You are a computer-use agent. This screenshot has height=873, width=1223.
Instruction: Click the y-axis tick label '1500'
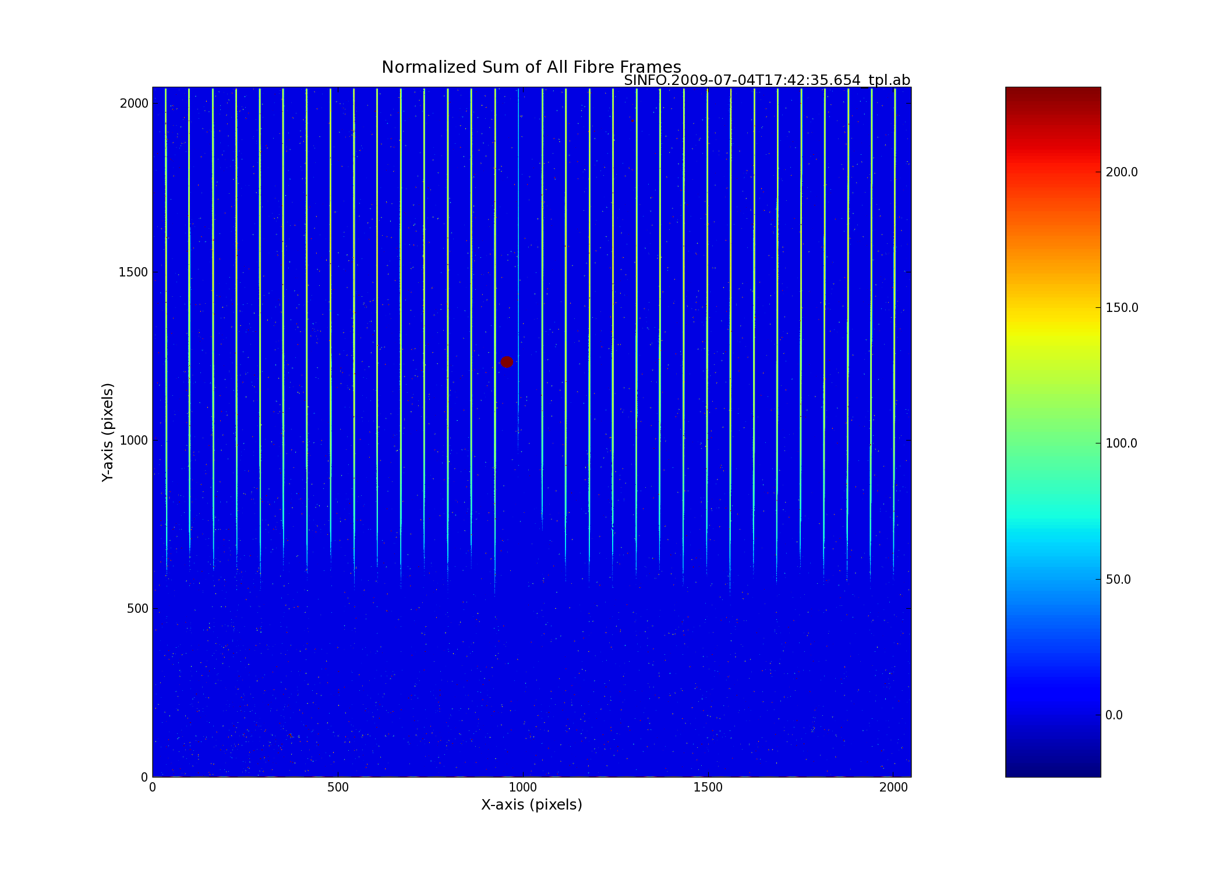tap(134, 272)
